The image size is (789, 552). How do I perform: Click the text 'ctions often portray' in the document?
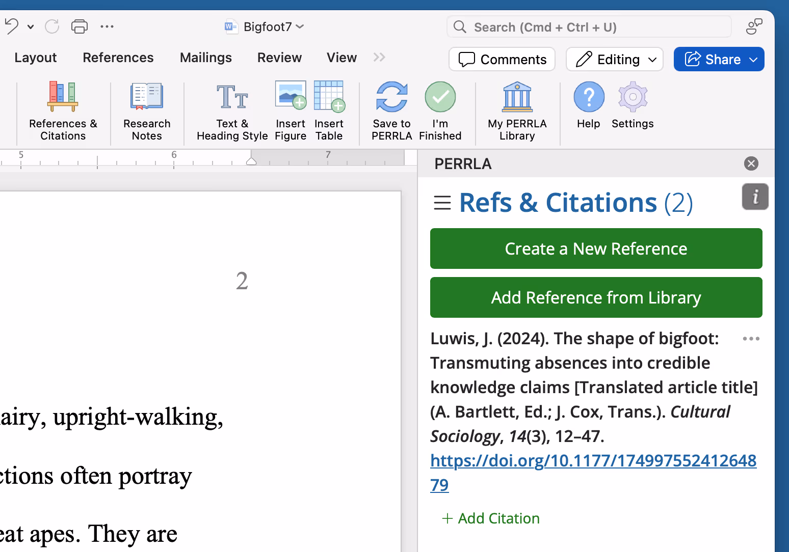click(x=96, y=476)
